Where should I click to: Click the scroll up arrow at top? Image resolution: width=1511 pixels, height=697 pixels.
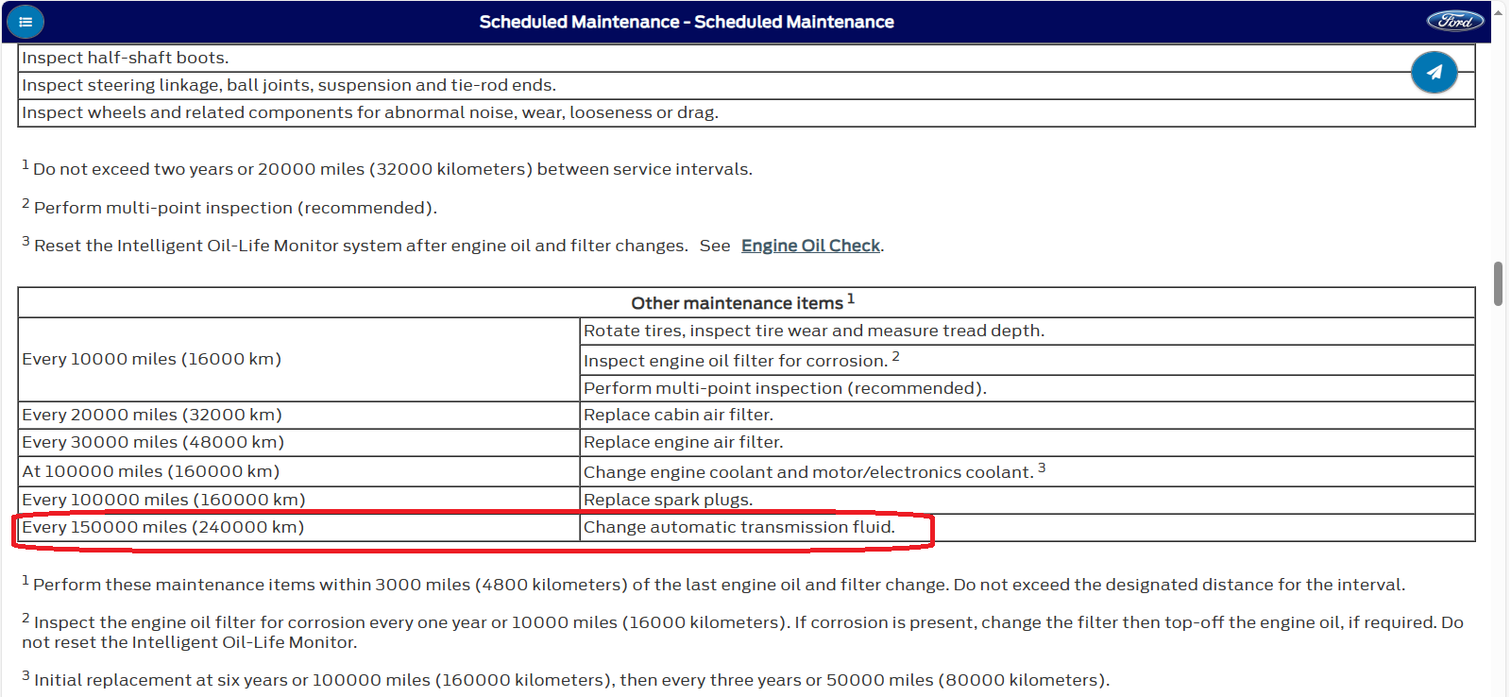click(x=1498, y=12)
